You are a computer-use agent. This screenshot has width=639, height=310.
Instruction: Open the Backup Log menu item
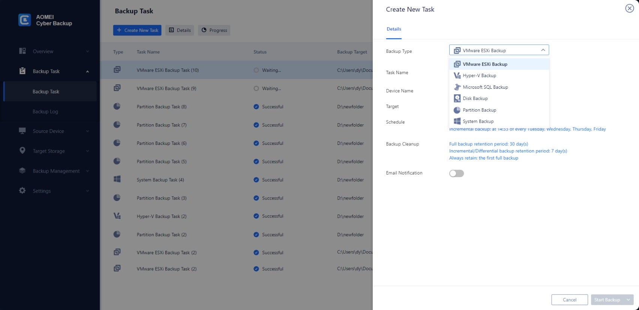(45, 112)
